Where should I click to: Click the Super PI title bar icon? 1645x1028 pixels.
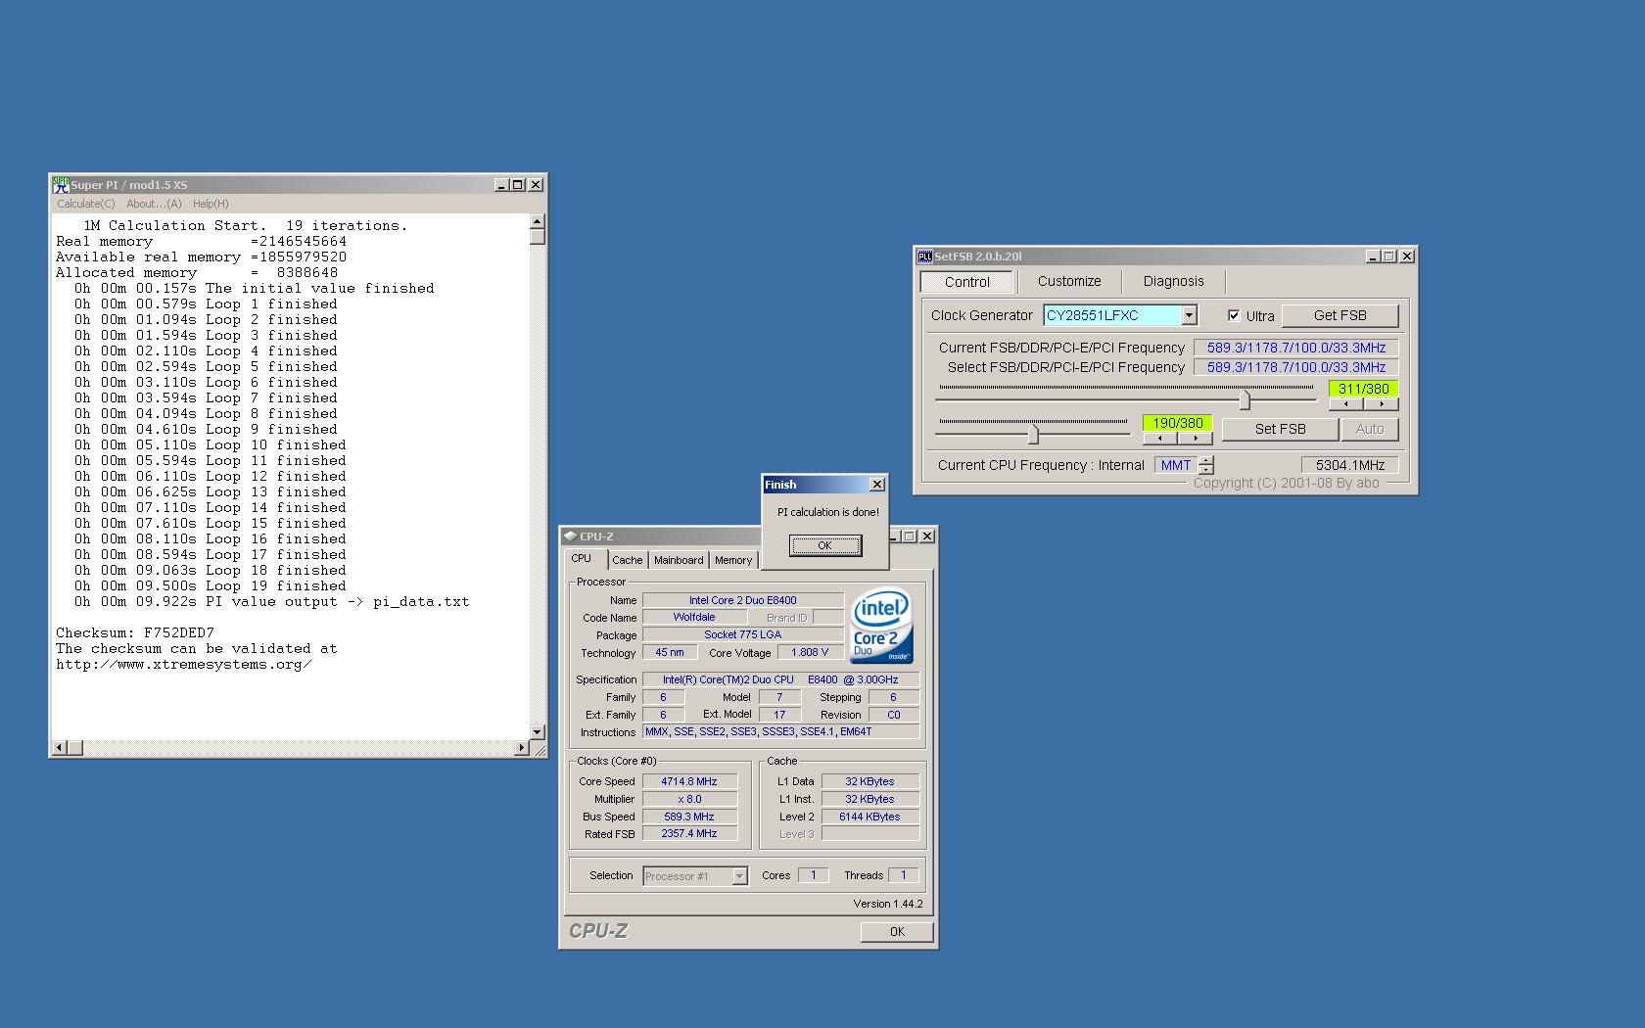click(x=61, y=184)
